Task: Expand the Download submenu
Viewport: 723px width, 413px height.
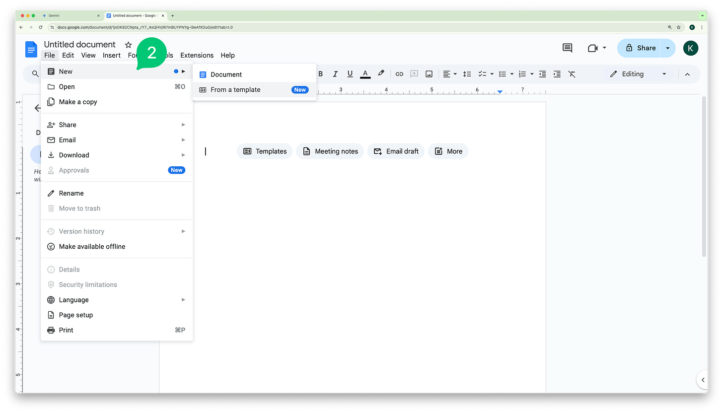Action: point(117,155)
